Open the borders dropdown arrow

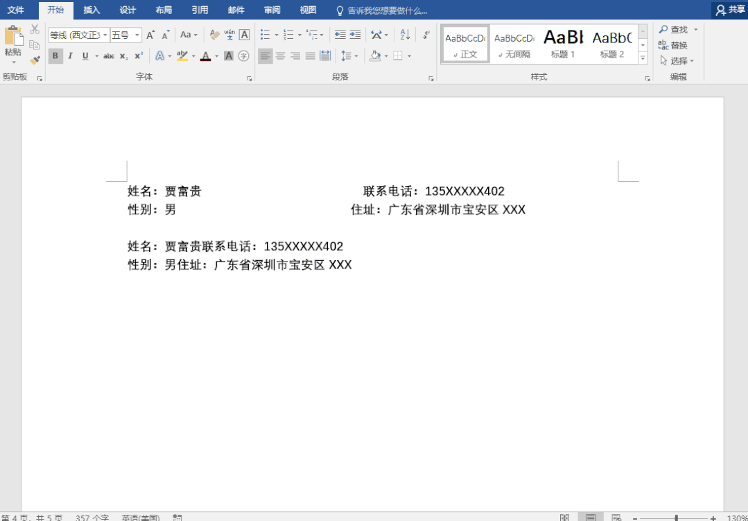pos(409,56)
